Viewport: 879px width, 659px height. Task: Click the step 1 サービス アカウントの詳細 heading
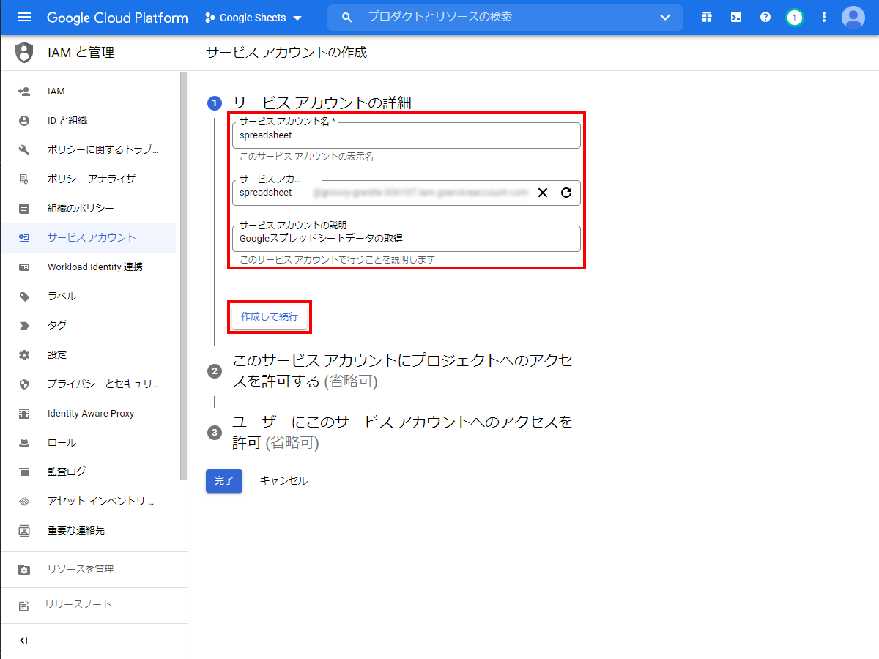click(x=322, y=103)
